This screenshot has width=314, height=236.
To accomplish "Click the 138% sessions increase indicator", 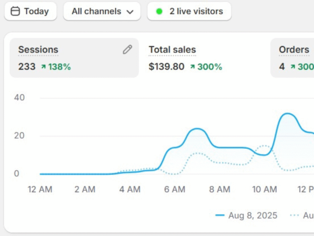I will [x=56, y=67].
